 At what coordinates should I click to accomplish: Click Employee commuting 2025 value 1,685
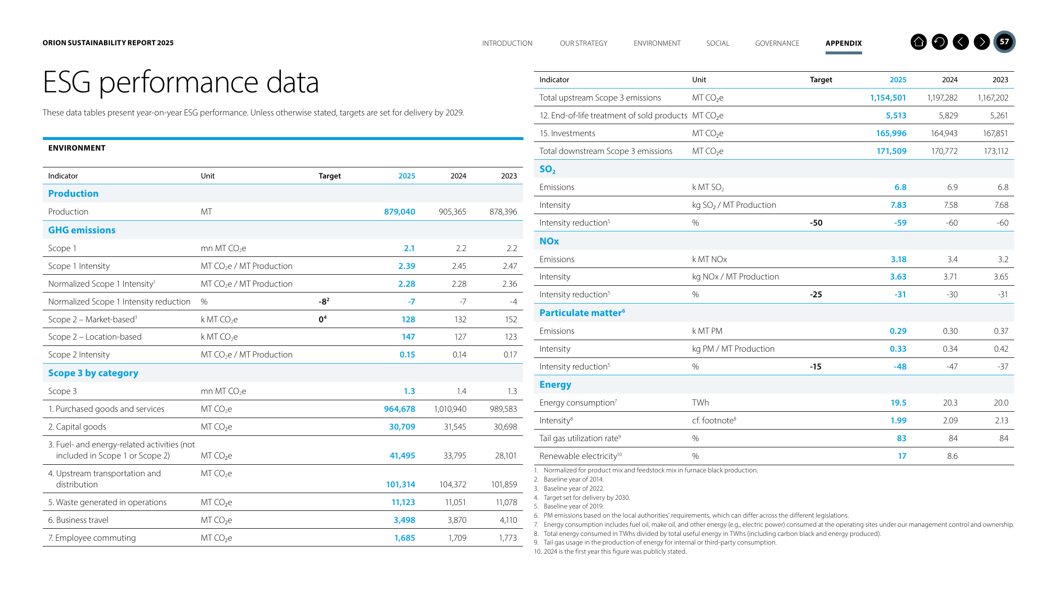405,538
